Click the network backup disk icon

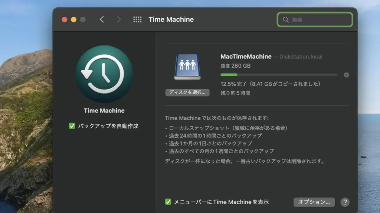click(187, 67)
